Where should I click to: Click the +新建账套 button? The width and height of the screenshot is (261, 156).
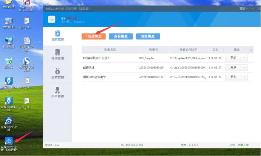94,36
